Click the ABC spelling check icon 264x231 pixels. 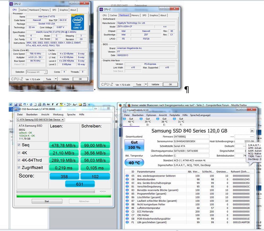tap(49, 105)
